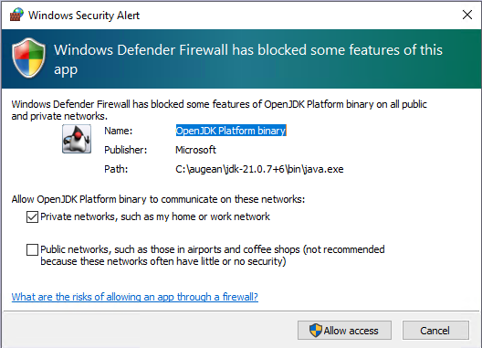Click the Allow access button
Image resolution: width=482 pixels, height=348 pixels.
tap(344, 331)
